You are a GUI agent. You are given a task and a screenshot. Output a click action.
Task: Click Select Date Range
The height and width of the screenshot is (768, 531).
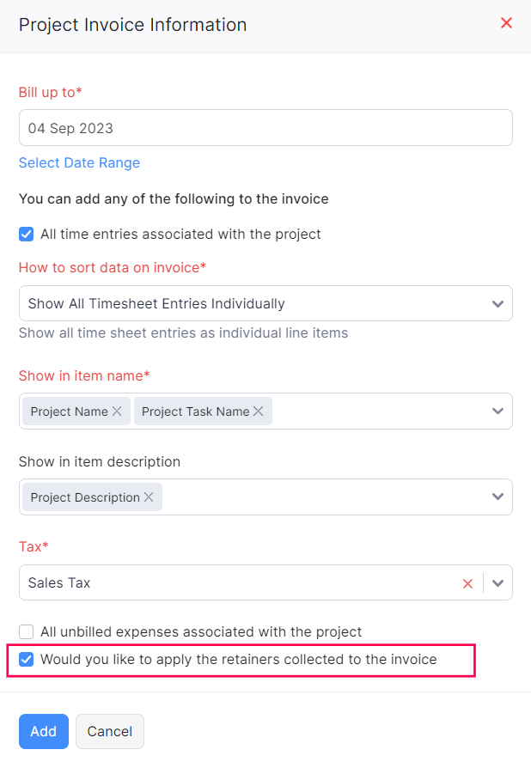pyautogui.click(x=79, y=162)
